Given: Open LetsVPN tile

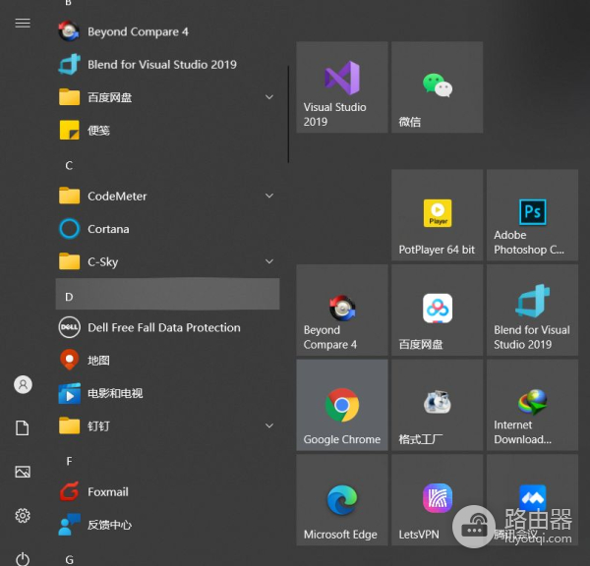Looking at the screenshot, I should click(x=437, y=500).
